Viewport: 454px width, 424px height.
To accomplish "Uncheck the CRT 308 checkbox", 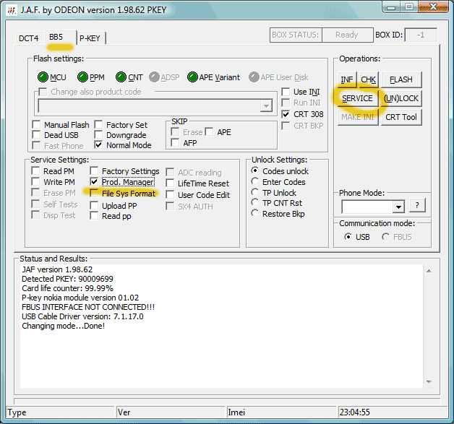I will click(x=286, y=114).
